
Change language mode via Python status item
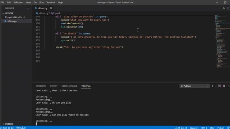pyautogui.click(x=221, y=128)
